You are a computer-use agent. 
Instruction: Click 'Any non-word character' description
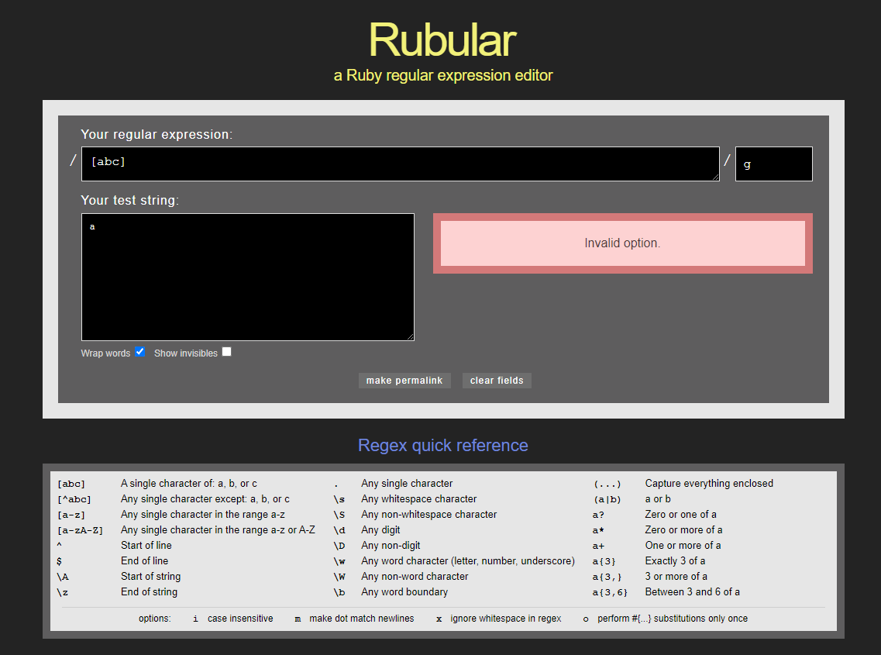point(415,576)
